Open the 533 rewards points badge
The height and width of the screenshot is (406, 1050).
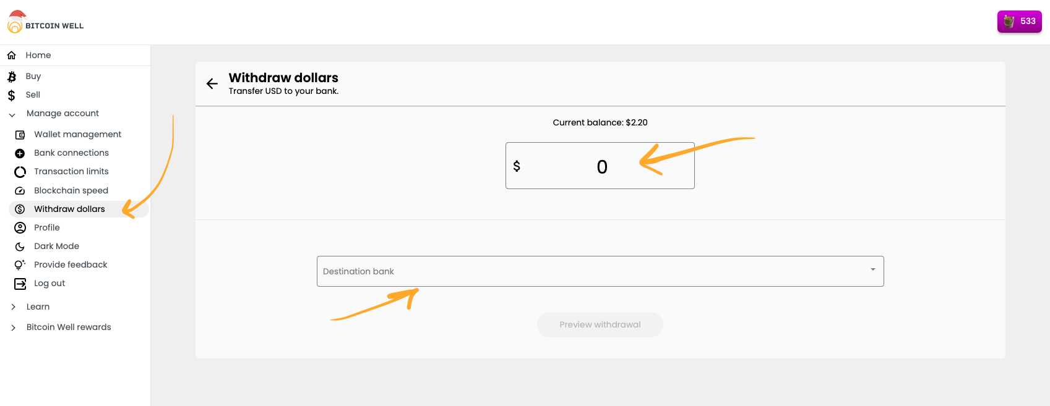pyautogui.click(x=1019, y=22)
